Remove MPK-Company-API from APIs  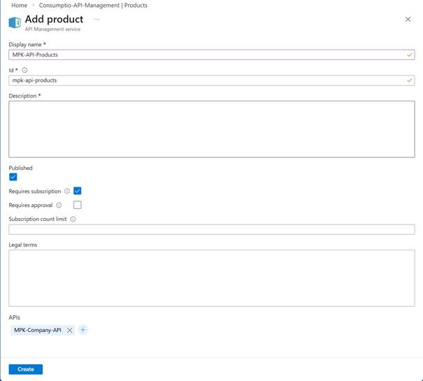(69, 331)
